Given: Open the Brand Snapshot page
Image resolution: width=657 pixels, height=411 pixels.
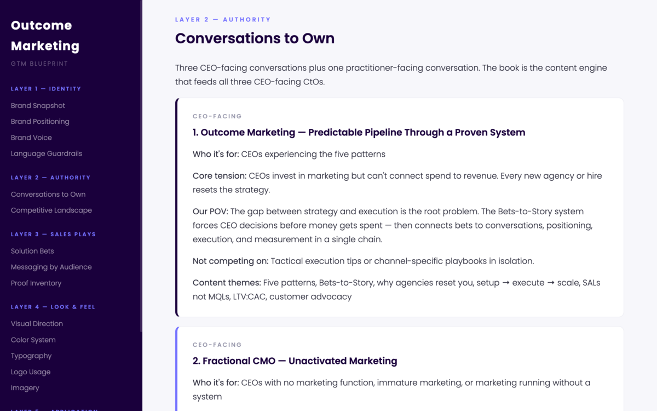Looking at the screenshot, I should [38, 105].
